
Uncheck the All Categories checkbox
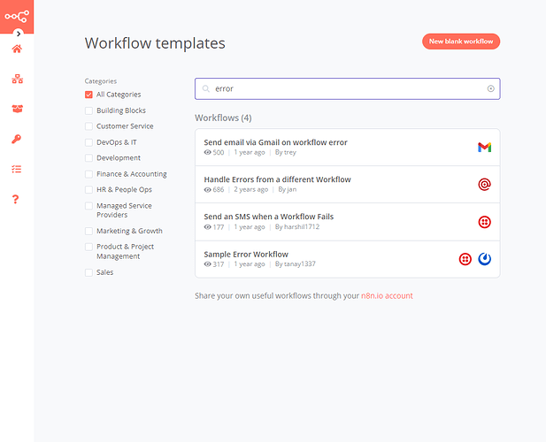(88, 95)
